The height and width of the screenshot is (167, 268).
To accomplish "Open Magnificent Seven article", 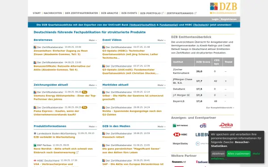I will (131, 151).
